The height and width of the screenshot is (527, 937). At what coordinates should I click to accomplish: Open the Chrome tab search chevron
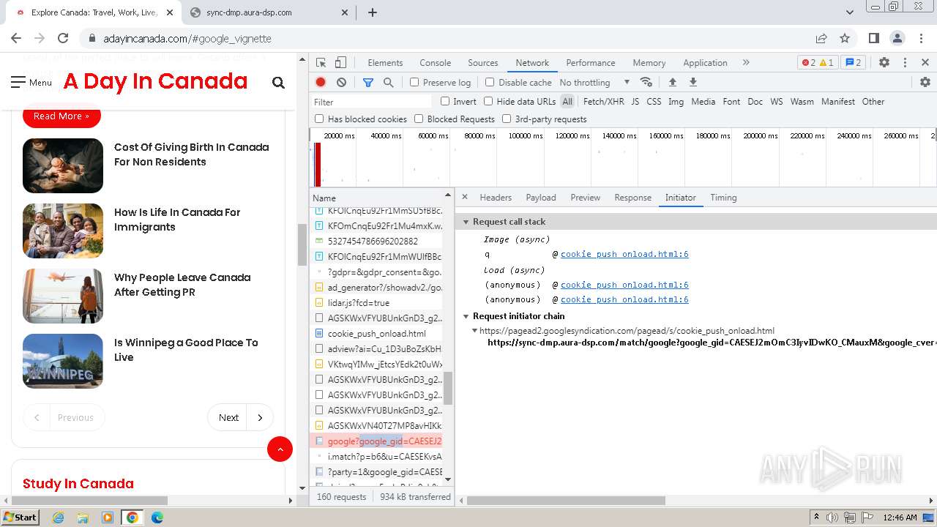850,12
